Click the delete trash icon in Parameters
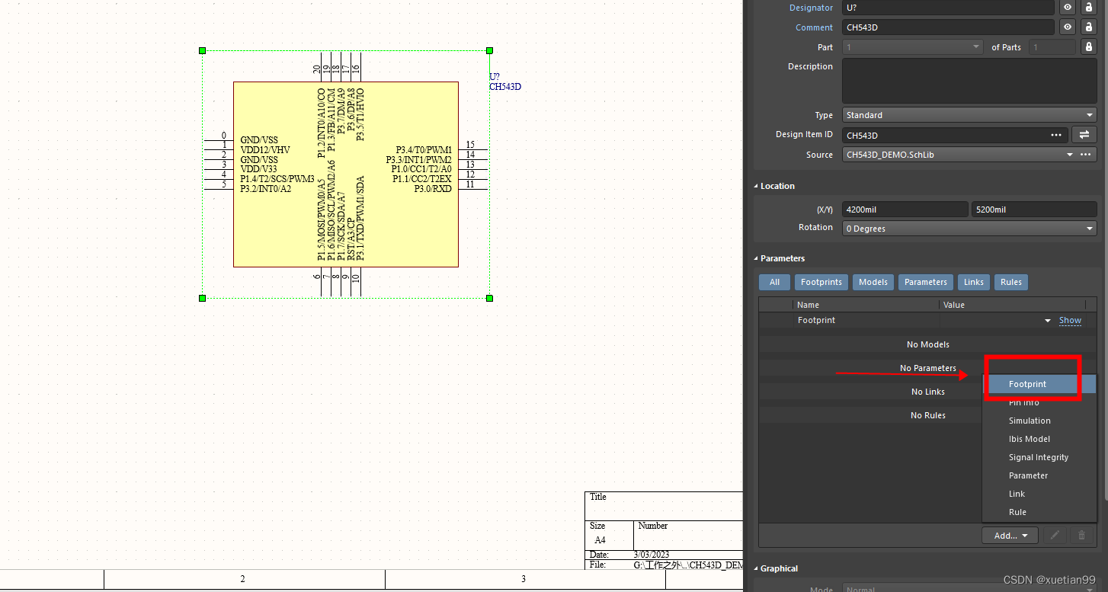Image resolution: width=1108 pixels, height=592 pixels. [x=1081, y=536]
